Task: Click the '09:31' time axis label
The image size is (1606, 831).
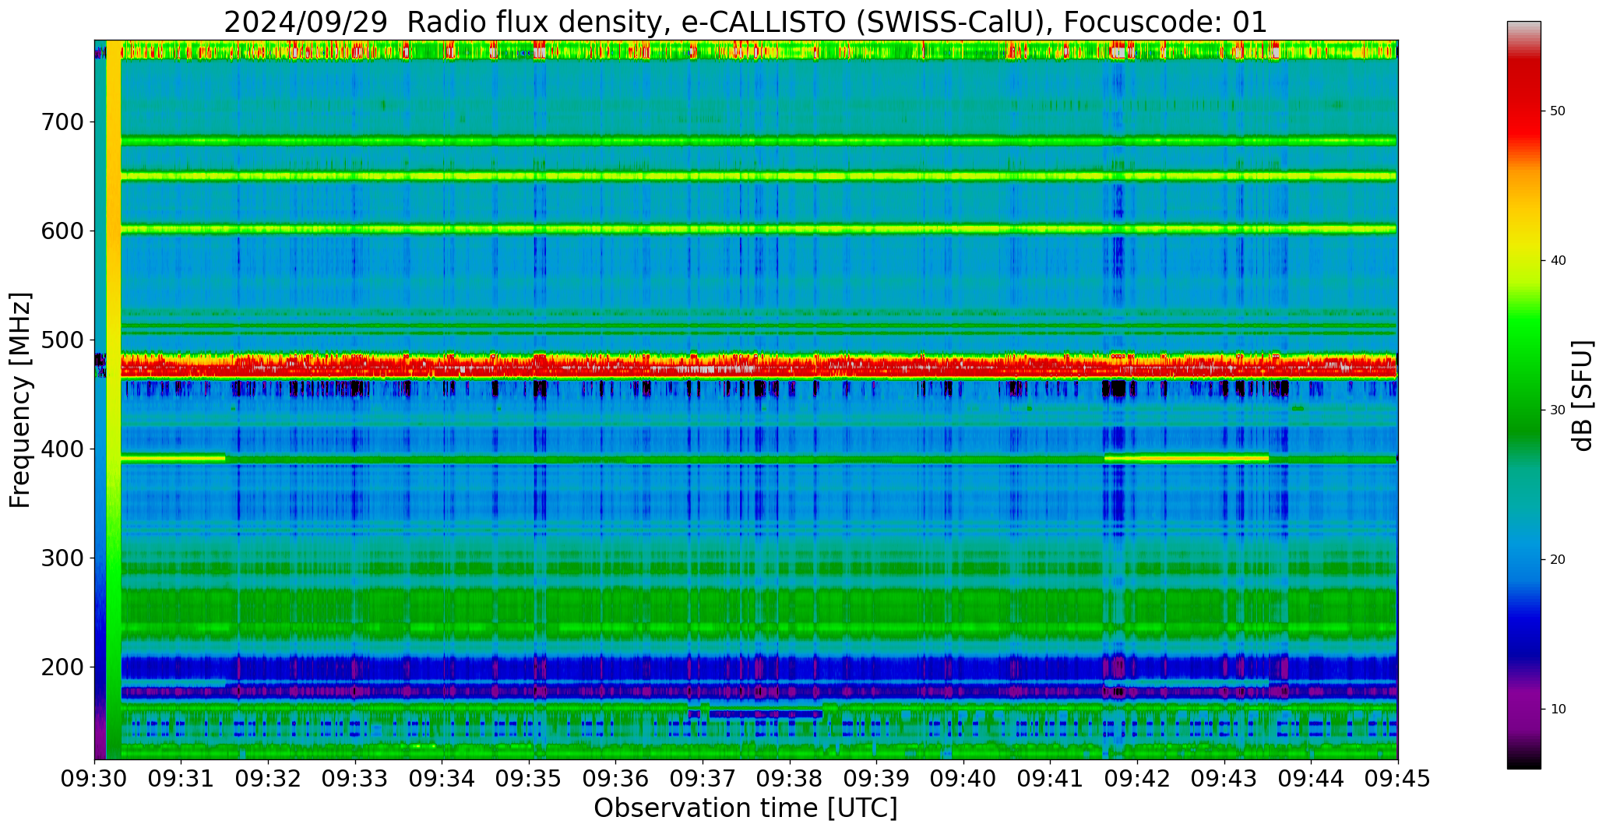Action: pos(181,778)
